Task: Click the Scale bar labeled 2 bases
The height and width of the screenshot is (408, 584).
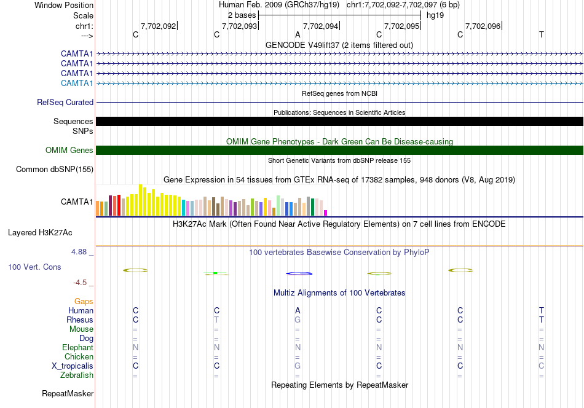Action: [339, 15]
